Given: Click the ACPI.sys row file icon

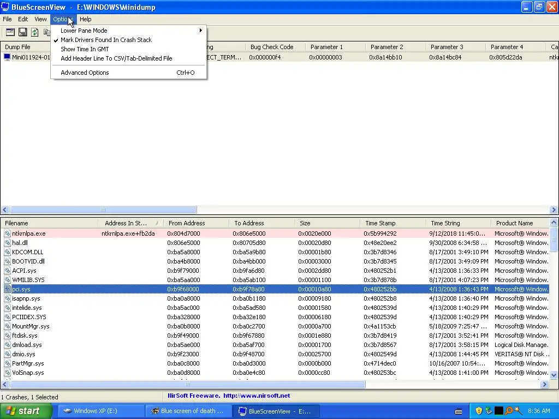Looking at the screenshot, I should [7, 271].
